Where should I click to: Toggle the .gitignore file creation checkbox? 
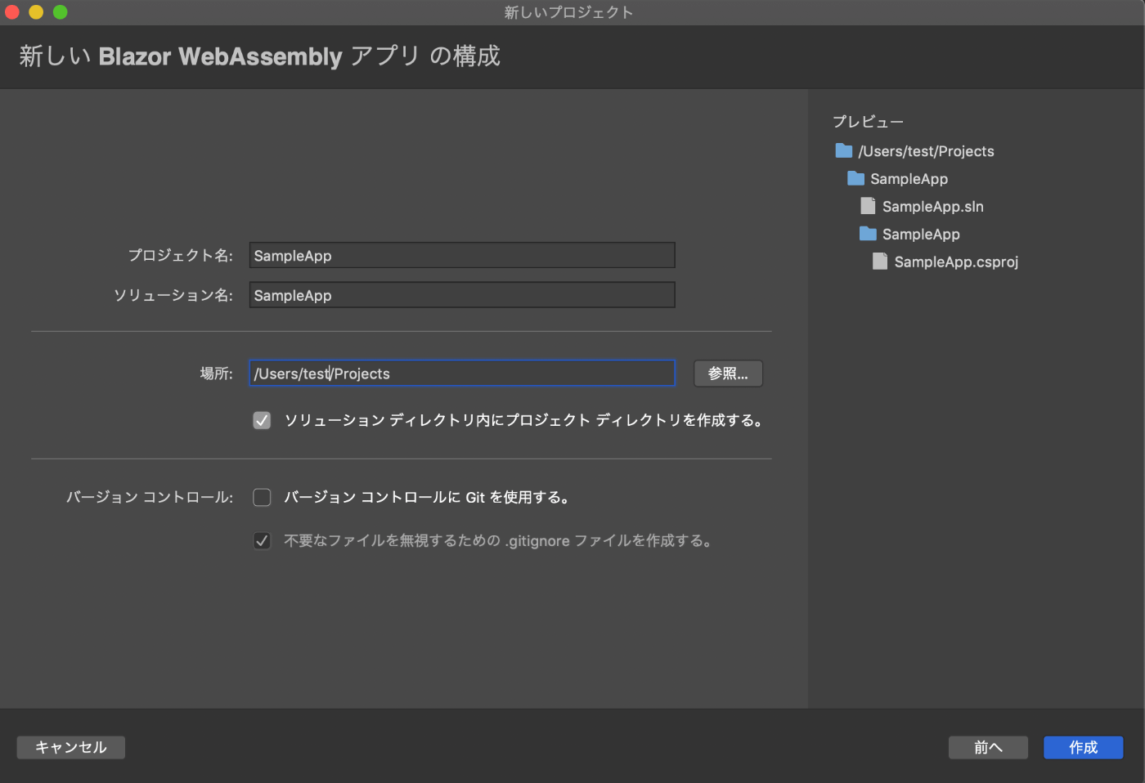click(262, 540)
